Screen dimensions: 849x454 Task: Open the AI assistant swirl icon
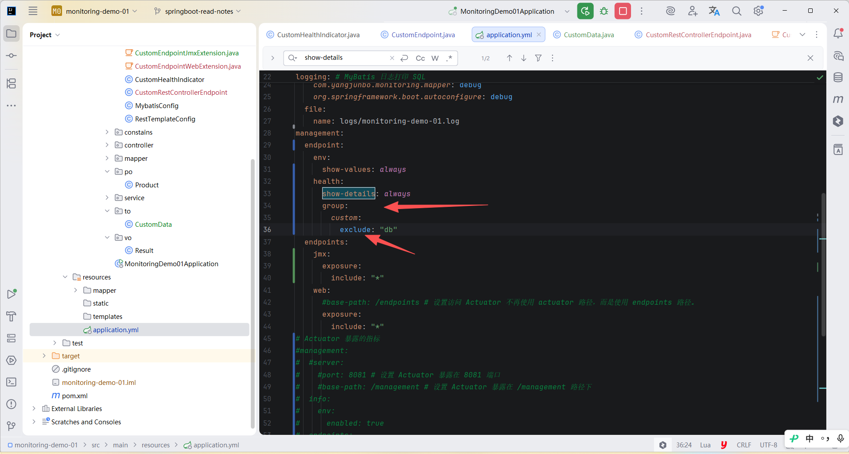click(x=670, y=11)
